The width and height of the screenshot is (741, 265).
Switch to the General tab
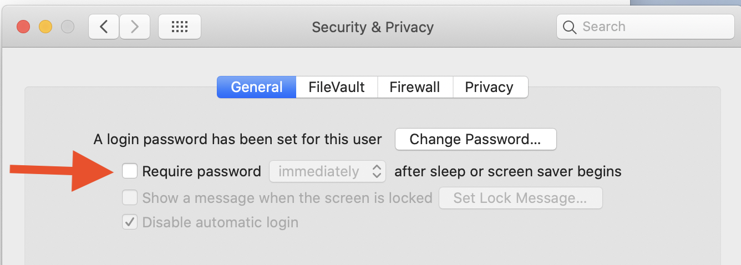256,87
